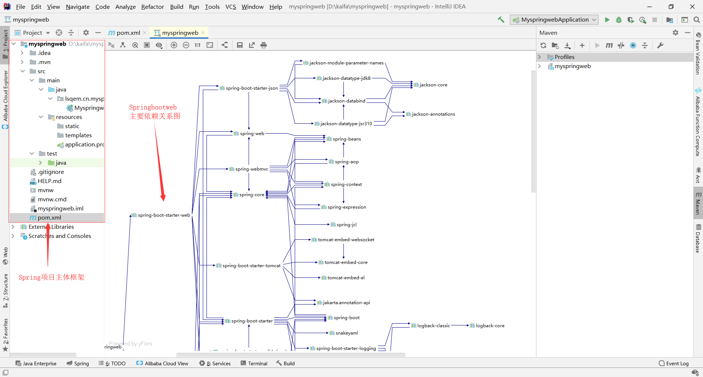703x377 pixels.
Task: Open the Terminal tool window
Action: [254, 363]
